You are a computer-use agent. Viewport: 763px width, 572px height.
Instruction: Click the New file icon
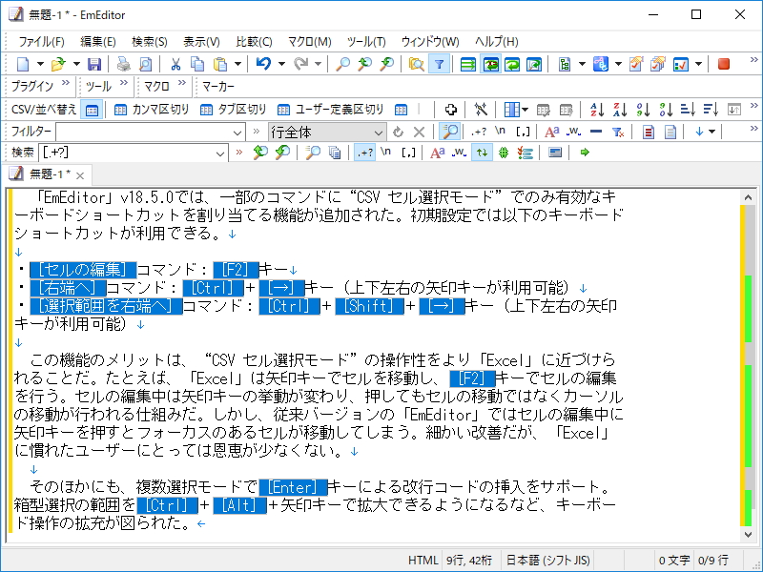(23, 64)
